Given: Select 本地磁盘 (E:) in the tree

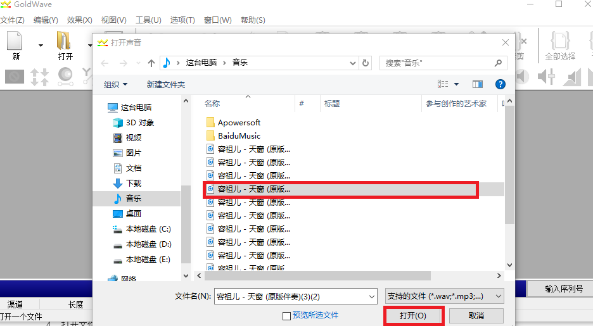Looking at the screenshot, I should tap(142, 260).
